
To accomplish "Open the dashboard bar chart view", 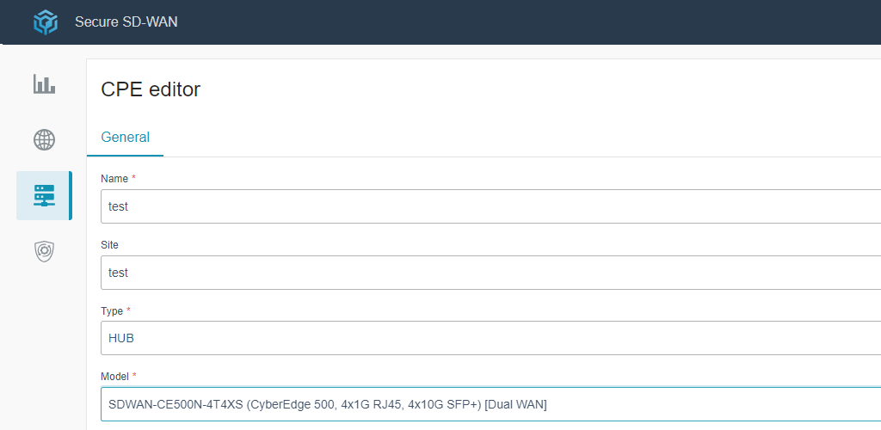I will 44,84.
